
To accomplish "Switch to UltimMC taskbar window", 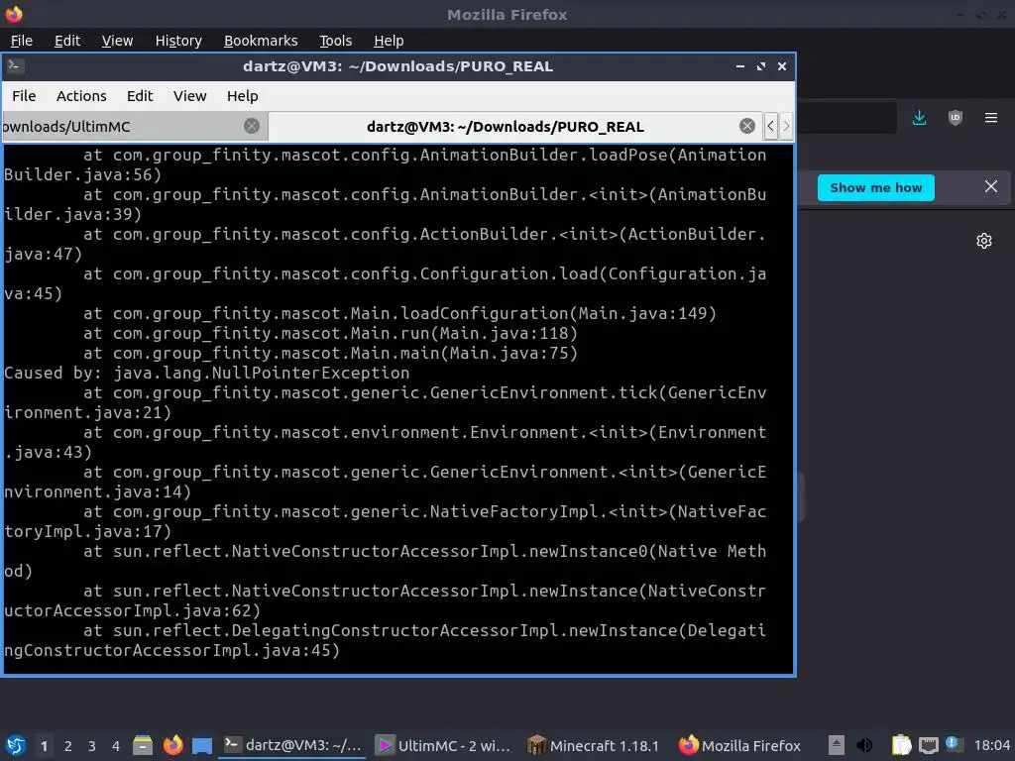I will point(444,745).
